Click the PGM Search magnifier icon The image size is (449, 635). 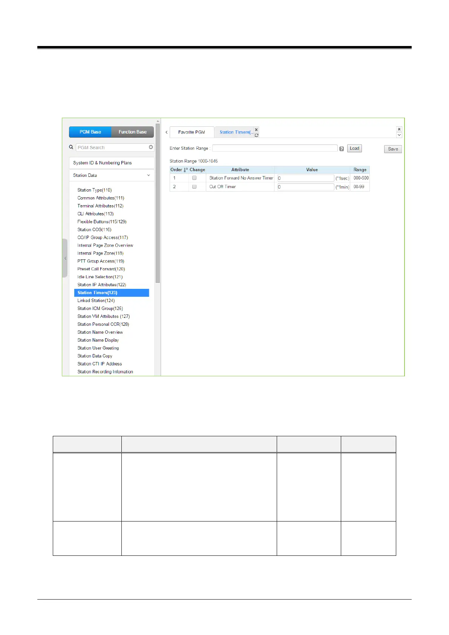71,147
